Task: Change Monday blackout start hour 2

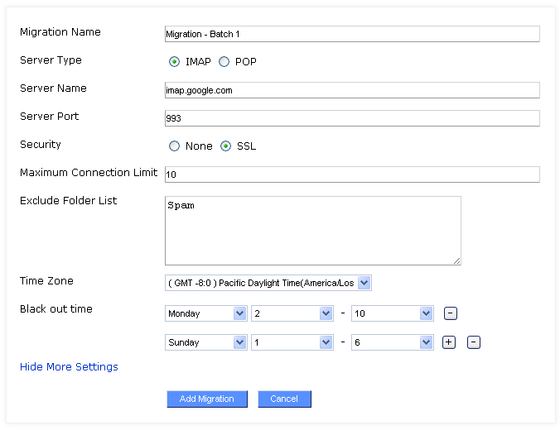Action: tap(292, 313)
